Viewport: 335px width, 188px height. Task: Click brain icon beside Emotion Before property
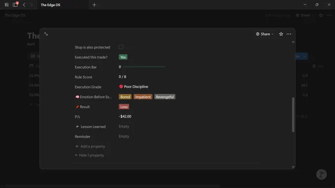point(77,97)
